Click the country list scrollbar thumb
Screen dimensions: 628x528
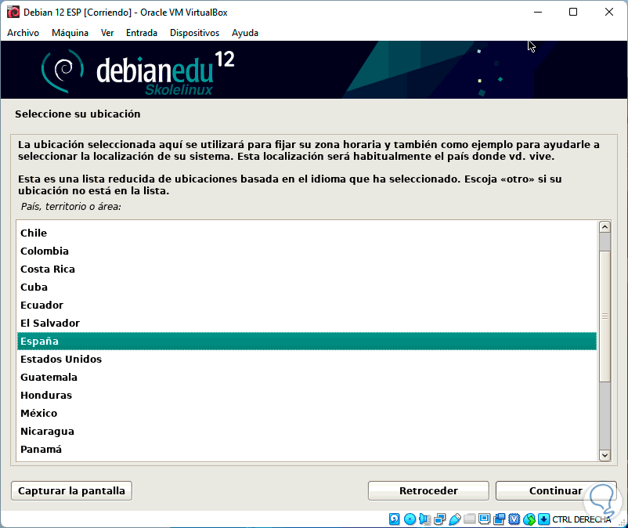coord(605,316)
